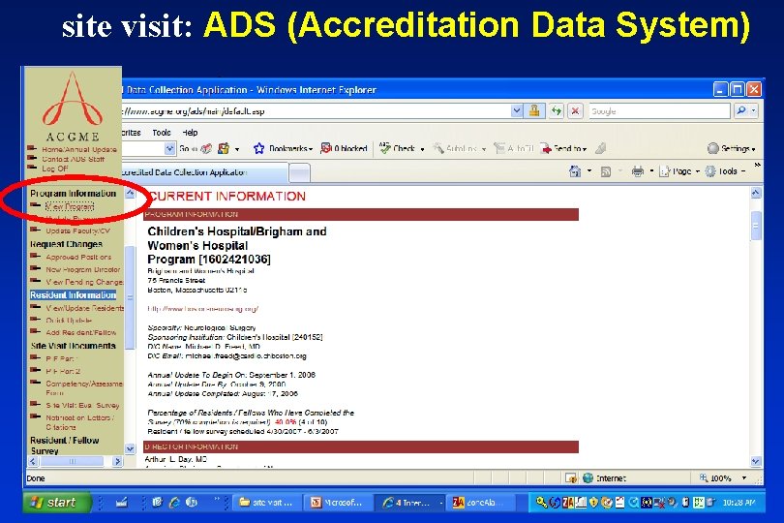Viewport: 784px width, 523px height.
Task: Switch to the Microsoft PowerPoint taskbar button
Action: [x=338, y=502]
